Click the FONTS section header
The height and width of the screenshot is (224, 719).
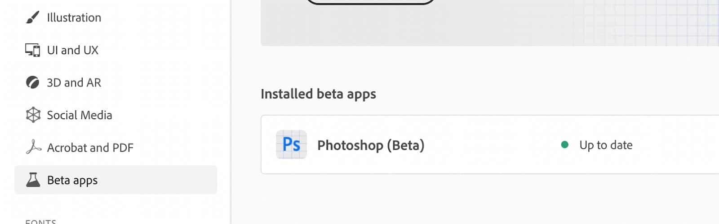pos(41,221)
